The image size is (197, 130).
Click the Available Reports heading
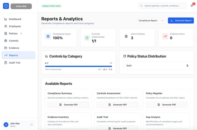tap(58, 84)
